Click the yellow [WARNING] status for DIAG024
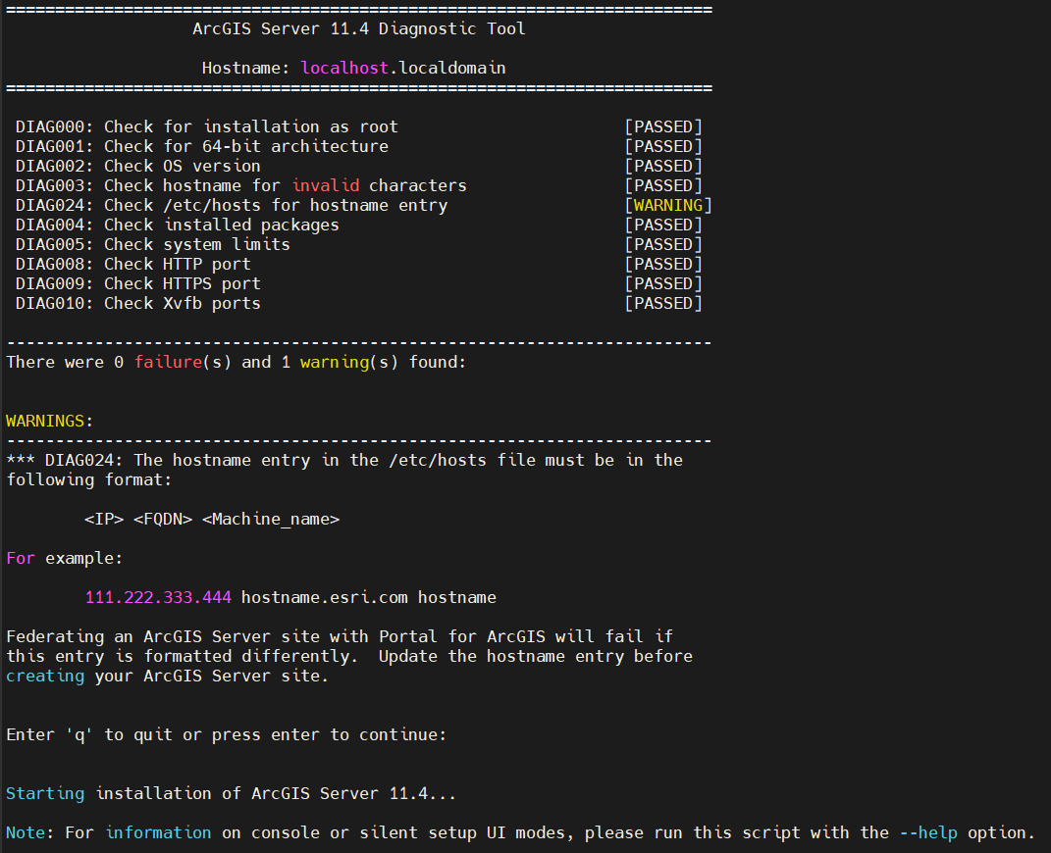This screenshot has width=1051, height=853. [668, 206]
